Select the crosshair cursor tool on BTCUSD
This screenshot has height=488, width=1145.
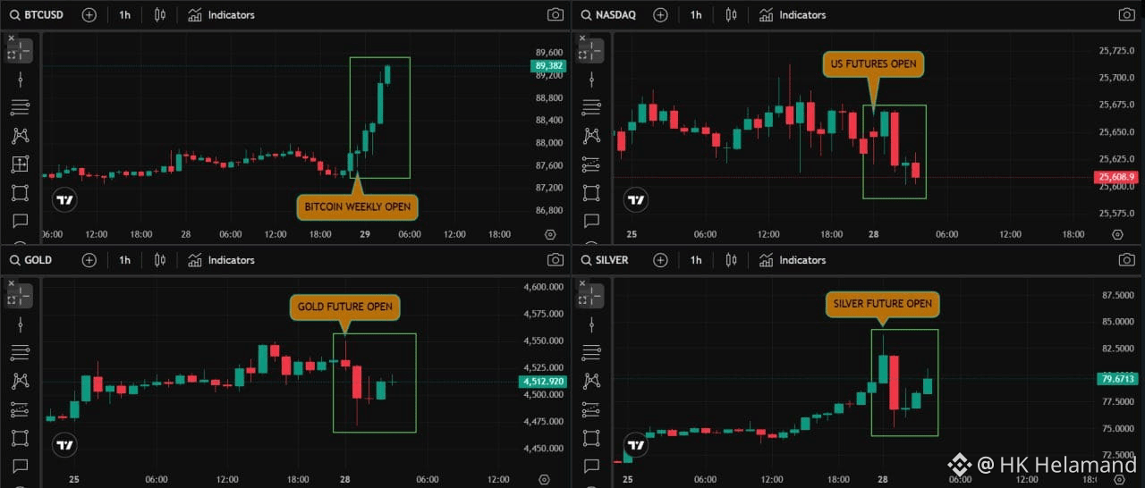(x=20, y=51)
